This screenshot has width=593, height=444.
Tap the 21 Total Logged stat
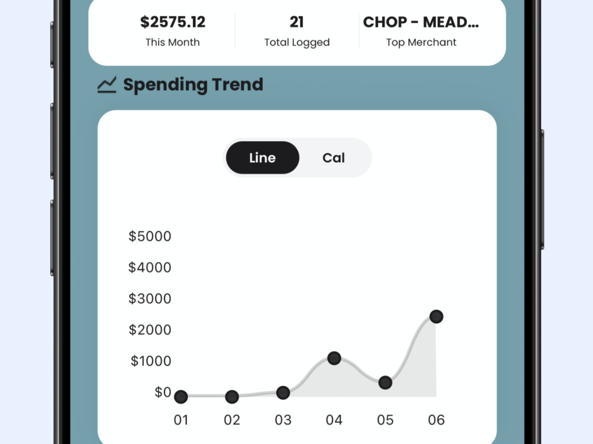click(296, 30)
